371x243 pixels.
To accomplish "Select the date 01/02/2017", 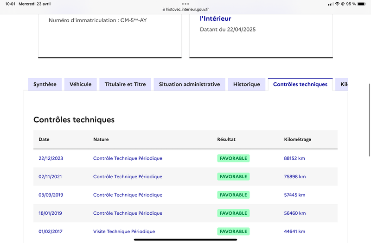I will pyautogui.click(x=51, y=231).
